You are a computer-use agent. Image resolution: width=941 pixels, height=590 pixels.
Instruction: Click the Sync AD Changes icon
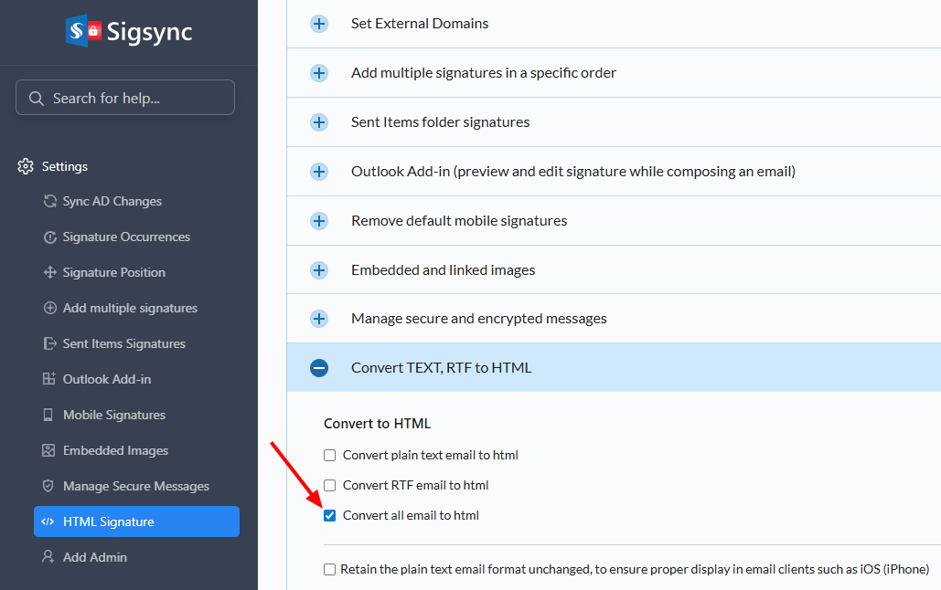click(x=50, y=201)
